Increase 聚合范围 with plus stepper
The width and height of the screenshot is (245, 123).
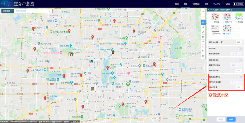(x=241, y=54)
